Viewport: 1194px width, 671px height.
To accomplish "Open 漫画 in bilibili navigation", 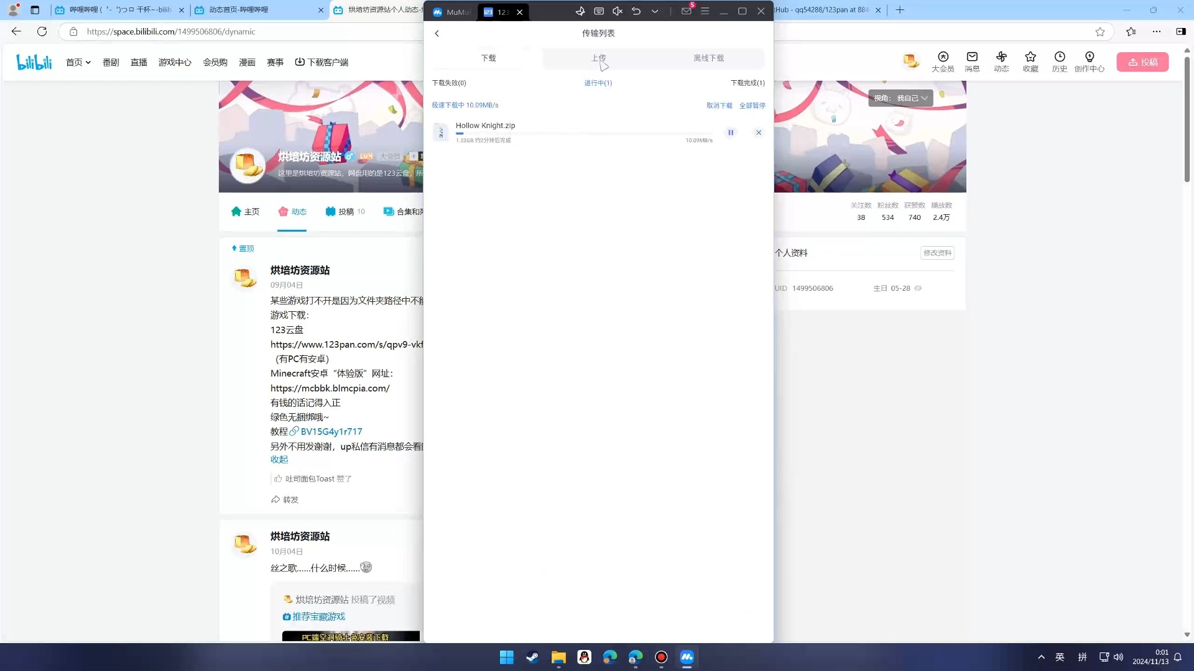I will [x=248, y=63].
